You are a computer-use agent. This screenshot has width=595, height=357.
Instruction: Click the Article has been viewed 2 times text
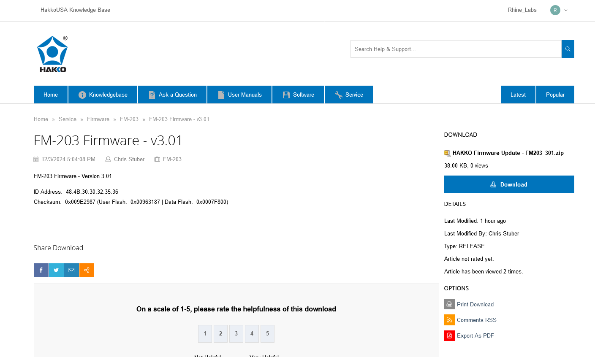coord(484,272)
